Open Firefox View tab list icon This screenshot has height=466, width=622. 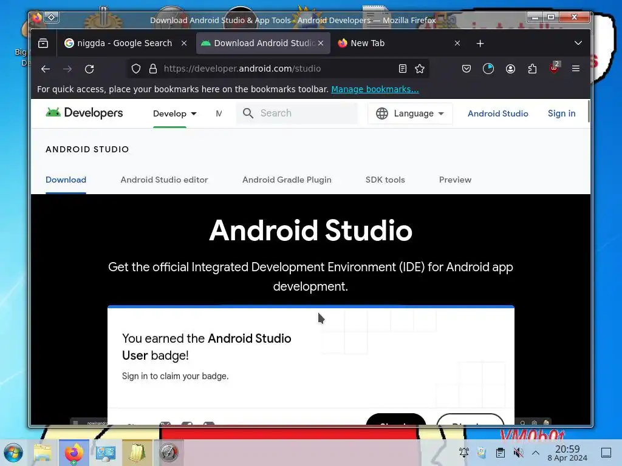click(x=43, y=43)
